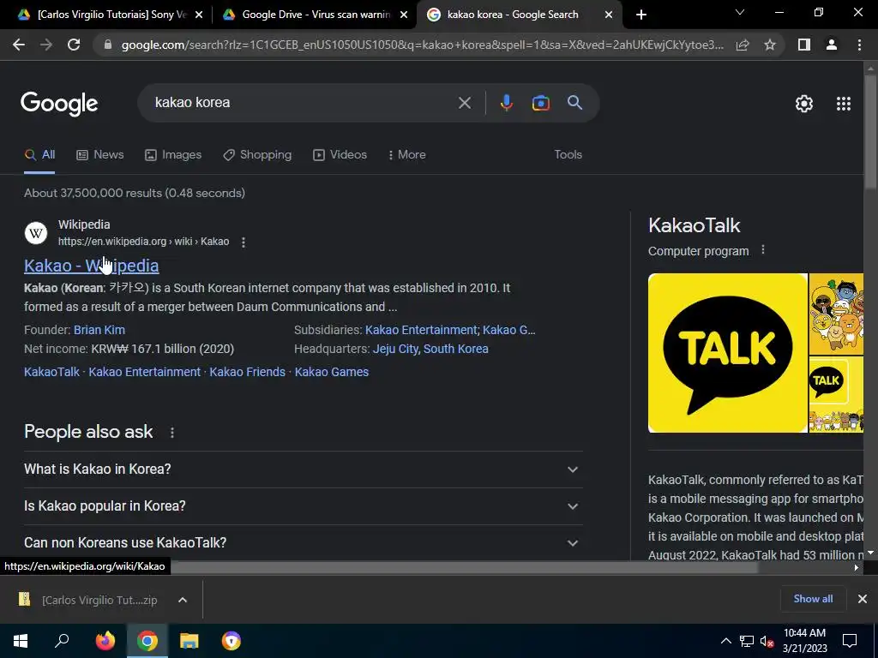Open the KakaoTalk sitelink under Wikipedia result
878x658 pixels.
[51, 372]
